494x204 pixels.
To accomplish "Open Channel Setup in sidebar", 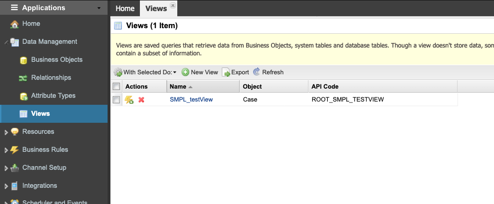I will [44, 167].
